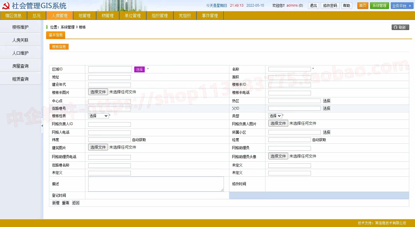Focus the 父ID input field
This screenshot has width=415, height=227.
[x=295, y=108]
